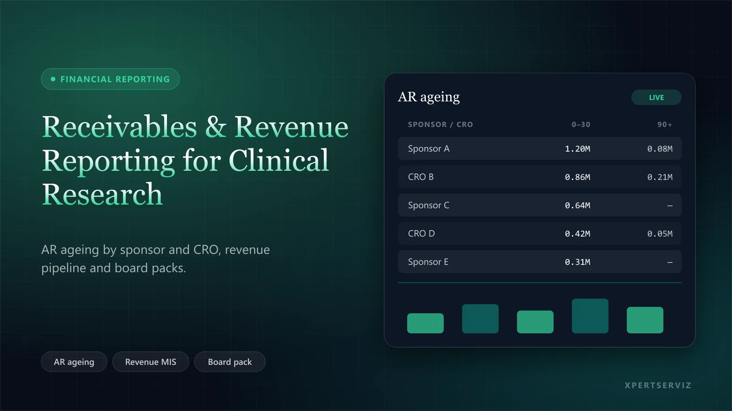
Task: Choose the Board pack pill
Action: coord(230,362)
